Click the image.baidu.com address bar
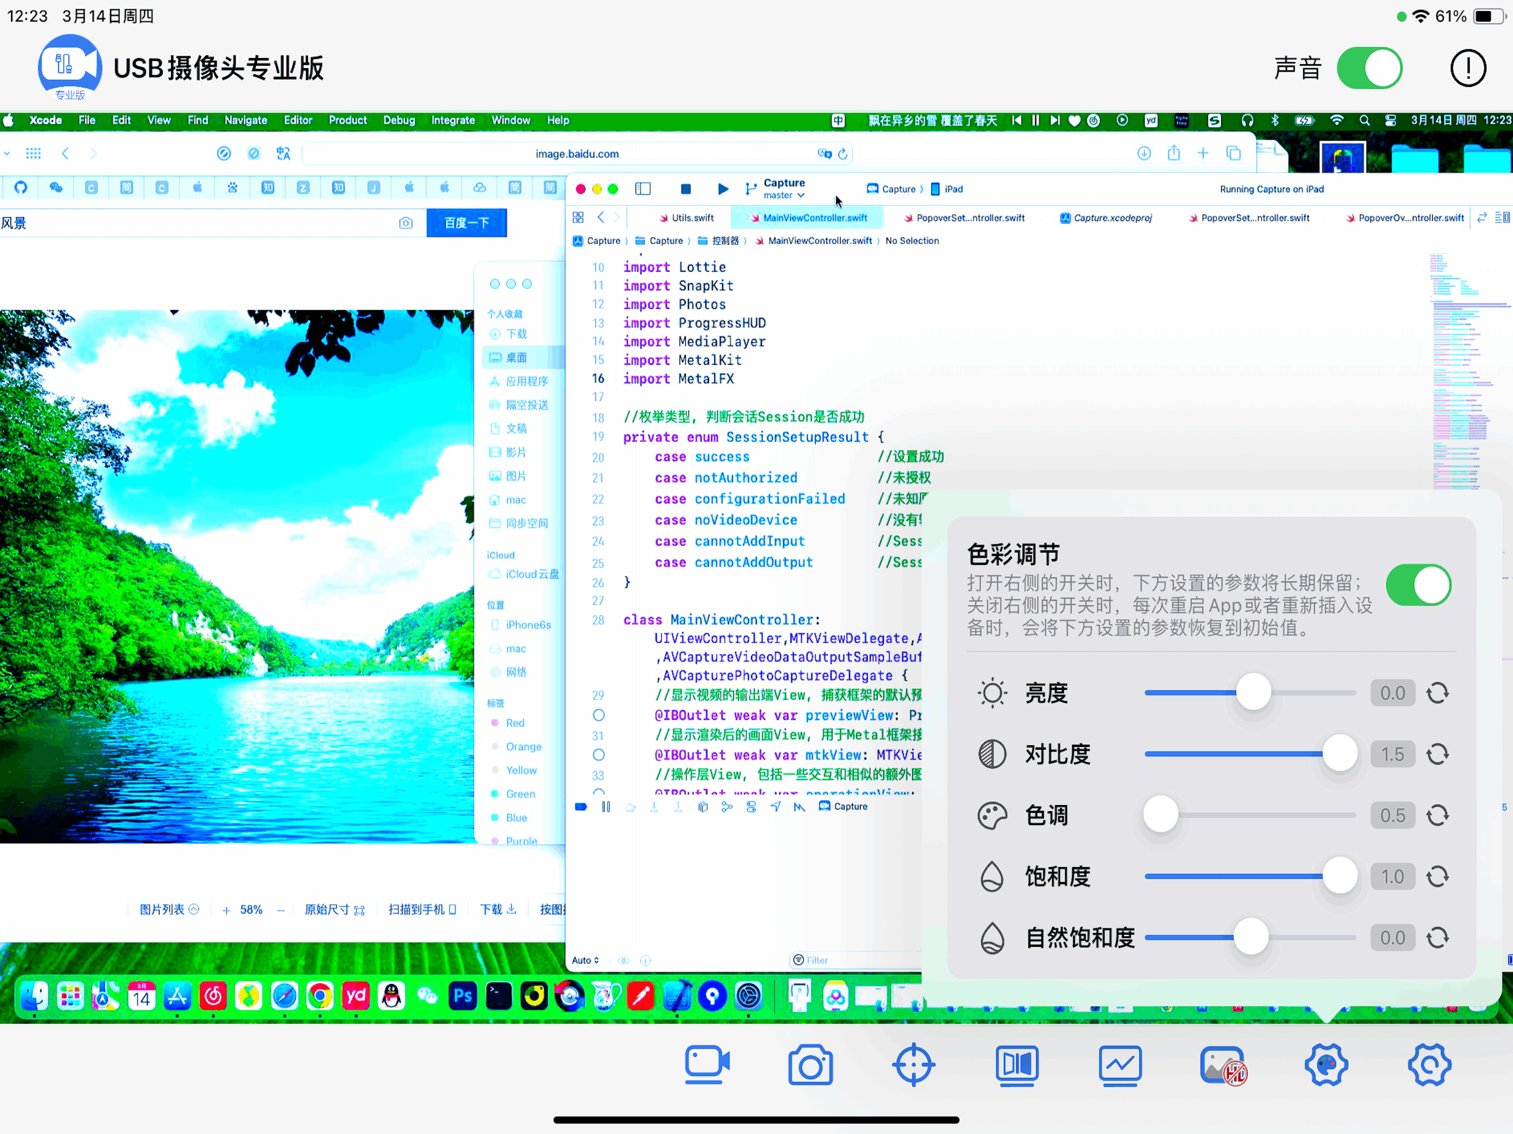Image resolution: width=1513 pixels, height=1134 pixels. coord(577,154)
